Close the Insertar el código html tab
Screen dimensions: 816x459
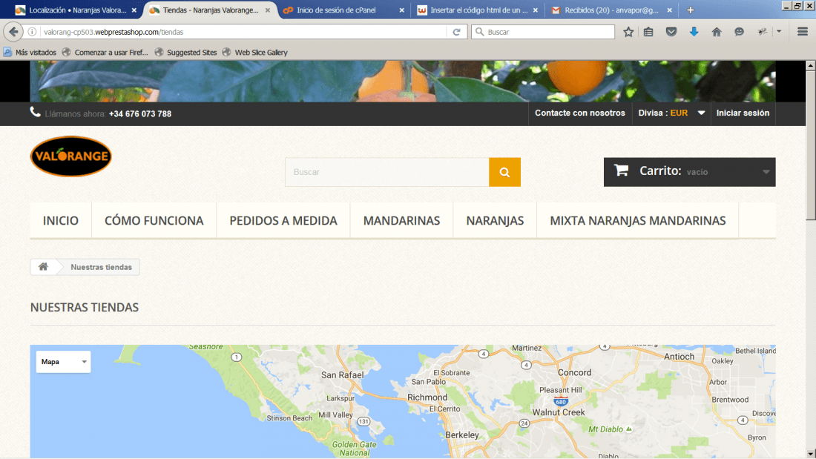click(535, 10)
